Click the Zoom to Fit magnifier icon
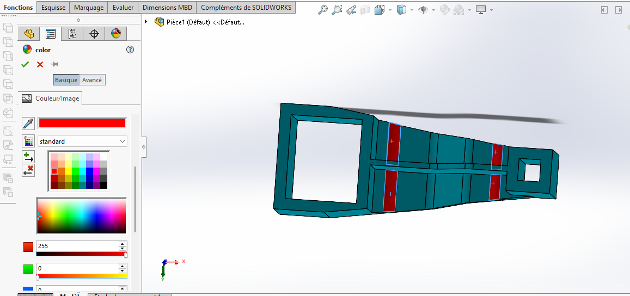The width and height of the screenshot is (630, 296). click(x=323, y=10)
